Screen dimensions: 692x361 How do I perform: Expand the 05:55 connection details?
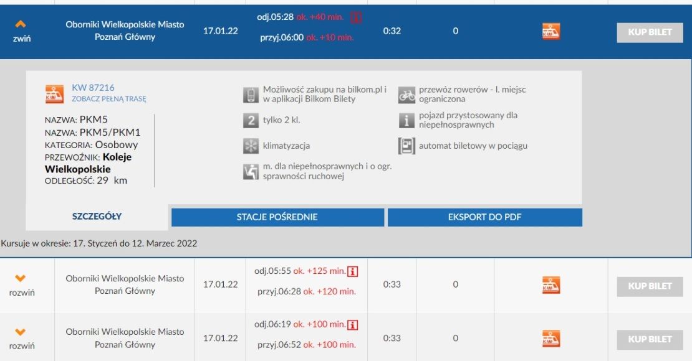click(21, 285)
